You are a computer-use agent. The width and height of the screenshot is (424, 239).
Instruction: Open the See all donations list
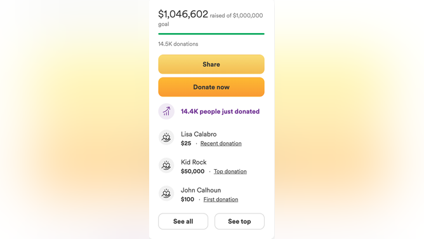(183, 221)
